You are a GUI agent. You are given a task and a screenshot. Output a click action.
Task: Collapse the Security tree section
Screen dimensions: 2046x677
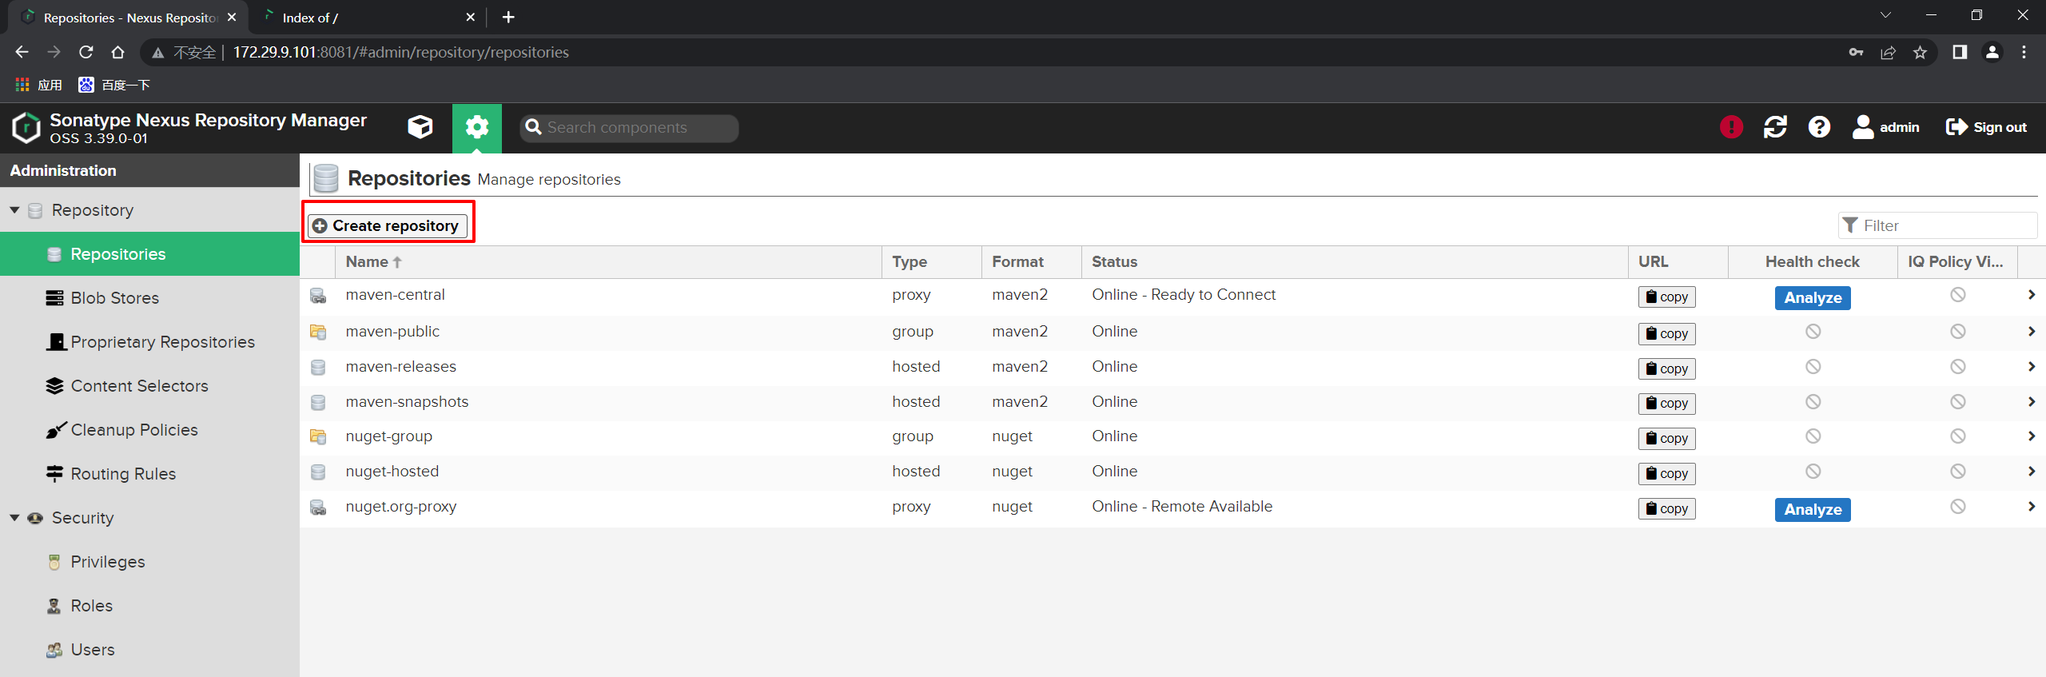click(x=14, y=518)
